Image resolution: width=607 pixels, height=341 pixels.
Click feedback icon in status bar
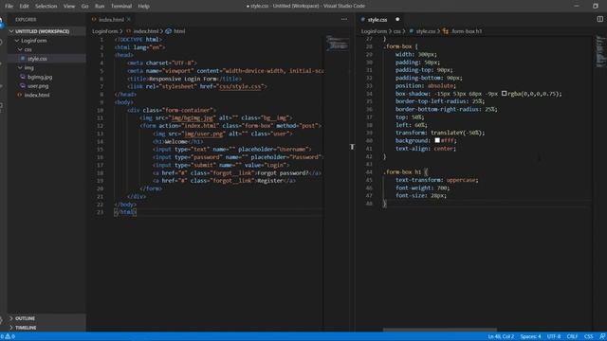(602, 336)
